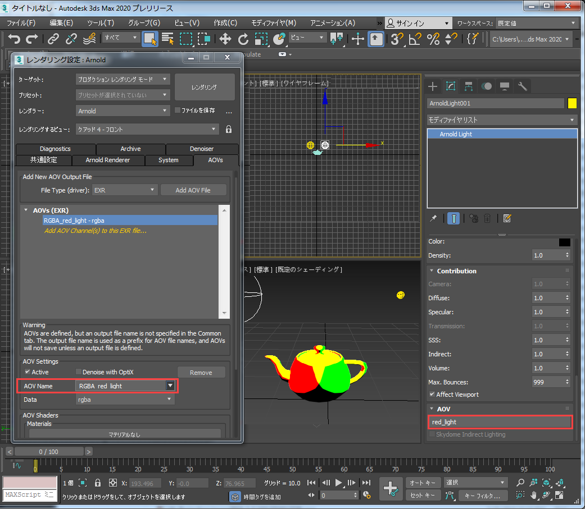
Task: Switch to the Diagnostics tab
Action: point(55,149)
